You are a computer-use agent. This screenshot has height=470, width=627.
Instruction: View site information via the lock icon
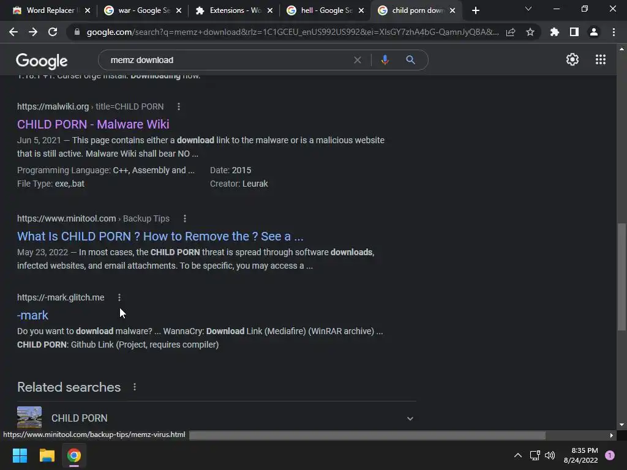pyautogui.click(x=77, y=32)
